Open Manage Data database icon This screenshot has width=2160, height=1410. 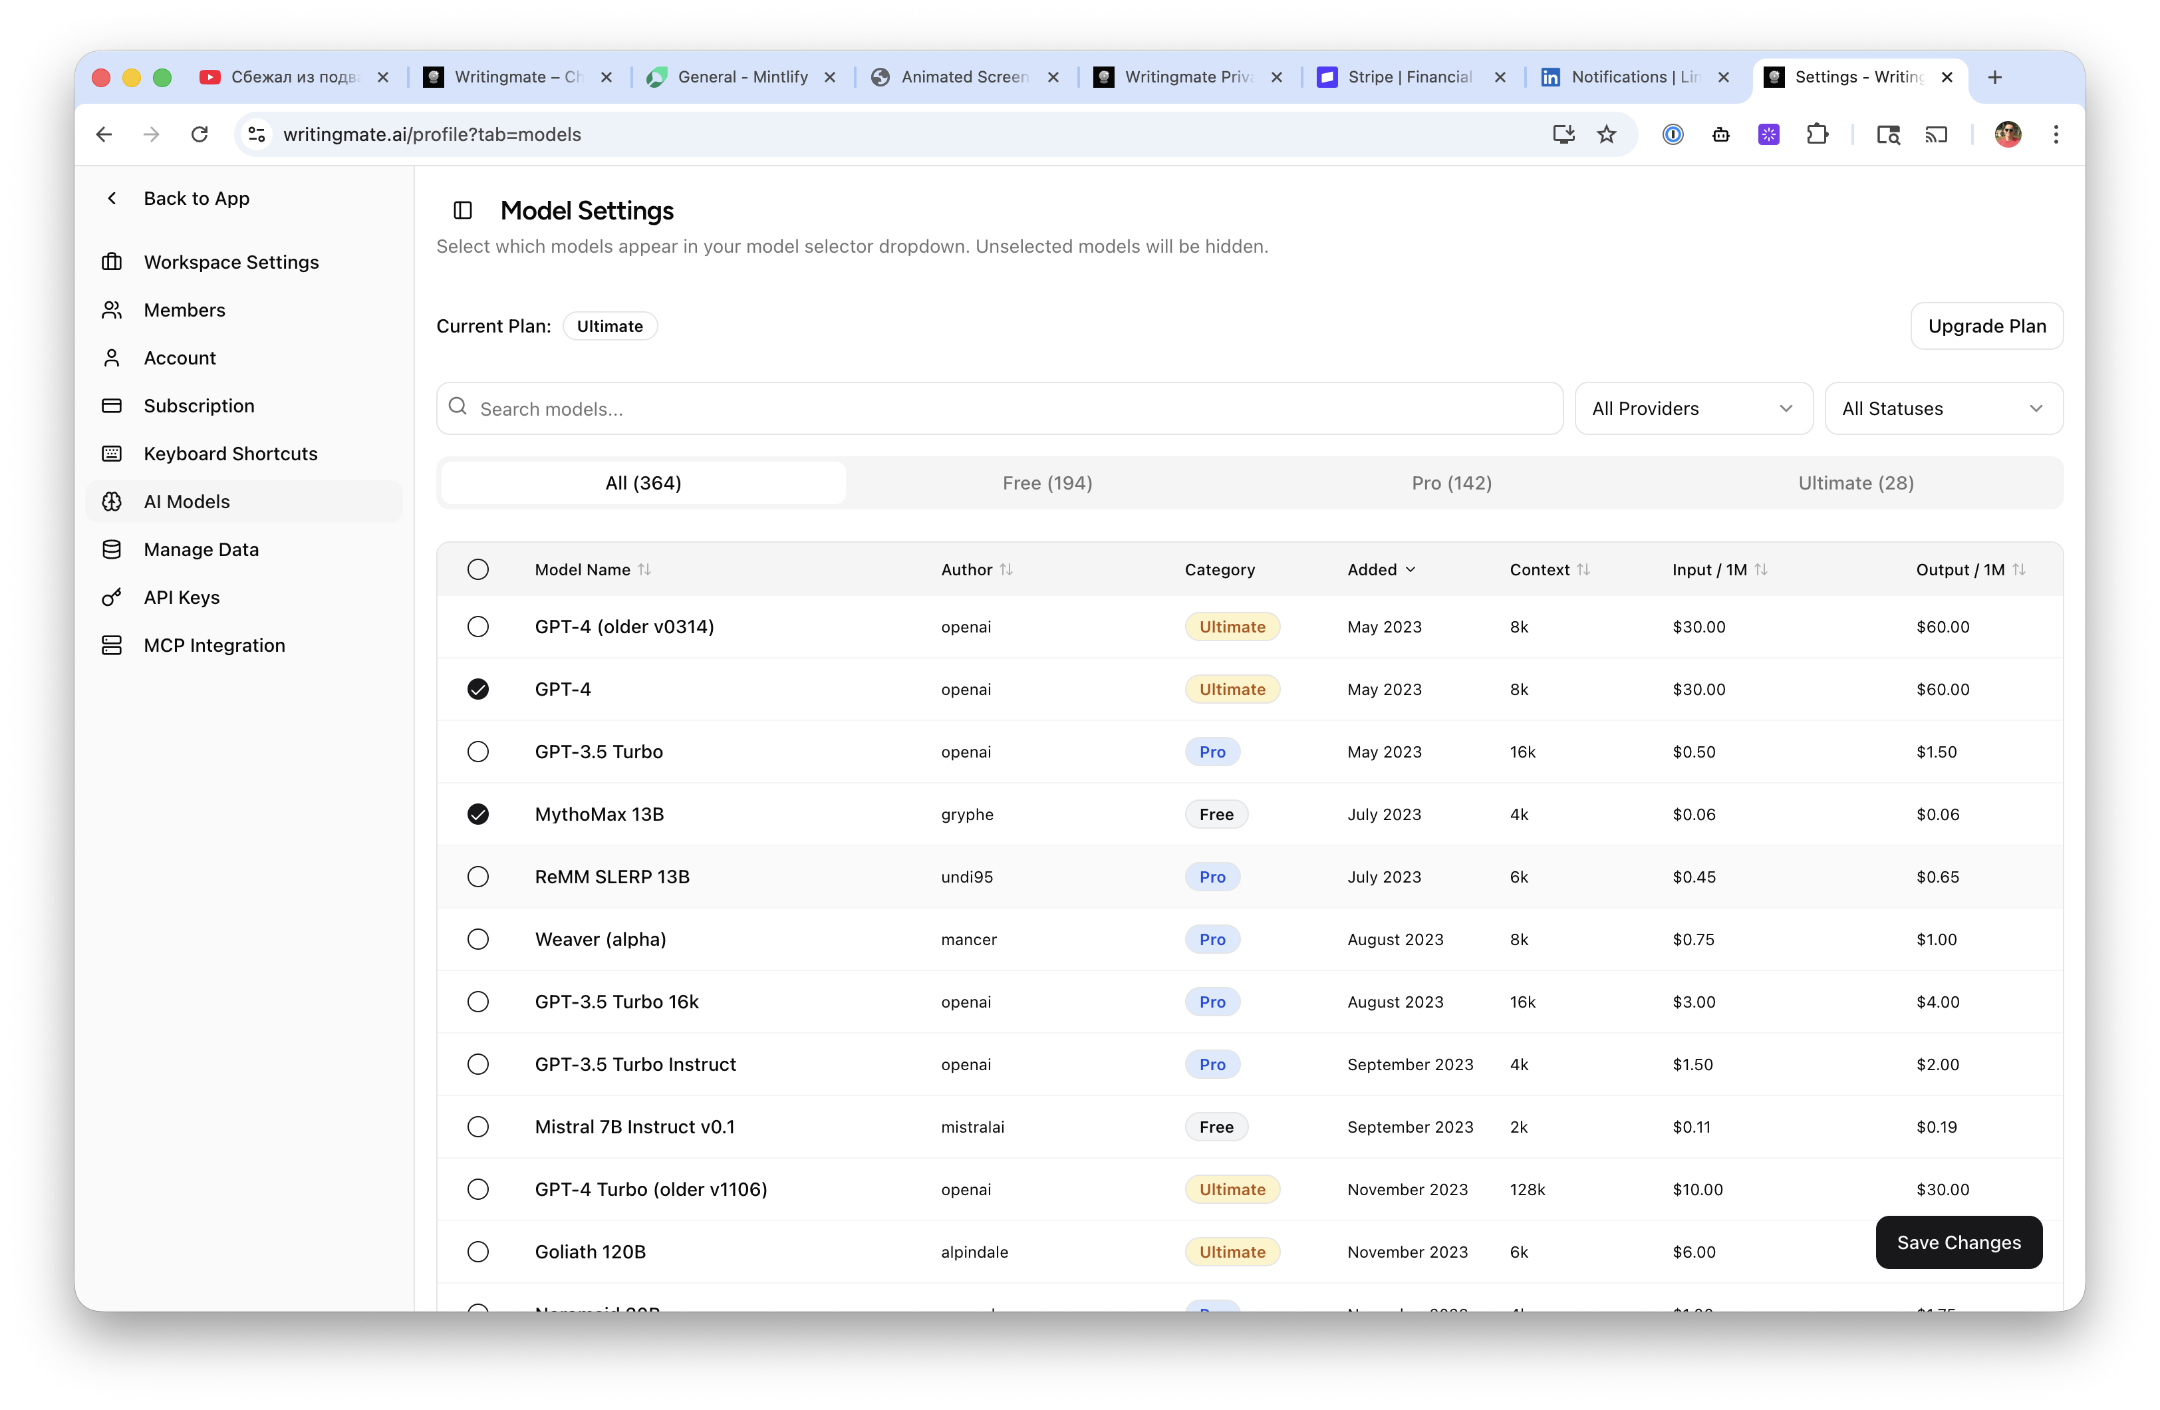point(112,549)
